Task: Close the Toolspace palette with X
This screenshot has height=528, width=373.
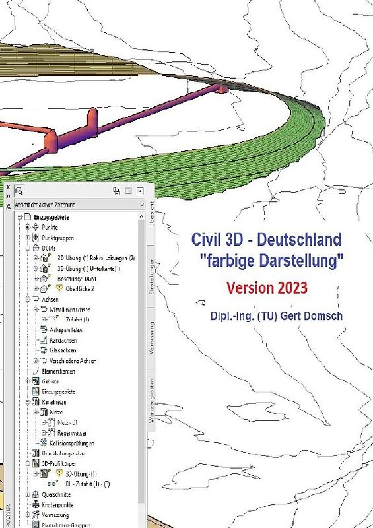Action: (x=8, y=187)
